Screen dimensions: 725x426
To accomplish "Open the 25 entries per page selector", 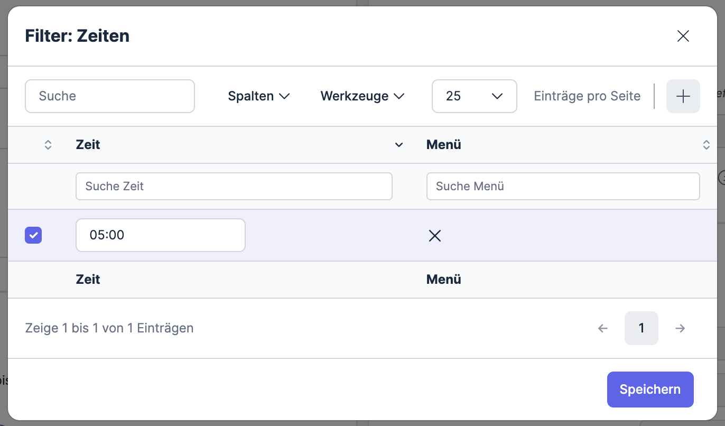I will pos(474,96).
